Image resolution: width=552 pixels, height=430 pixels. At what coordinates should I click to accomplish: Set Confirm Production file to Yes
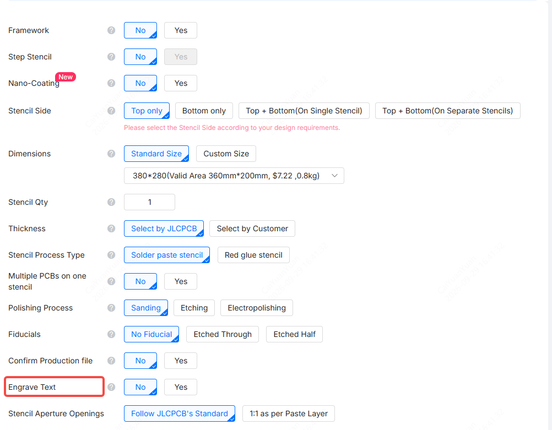pyautogui.click(x=181, y=360)
